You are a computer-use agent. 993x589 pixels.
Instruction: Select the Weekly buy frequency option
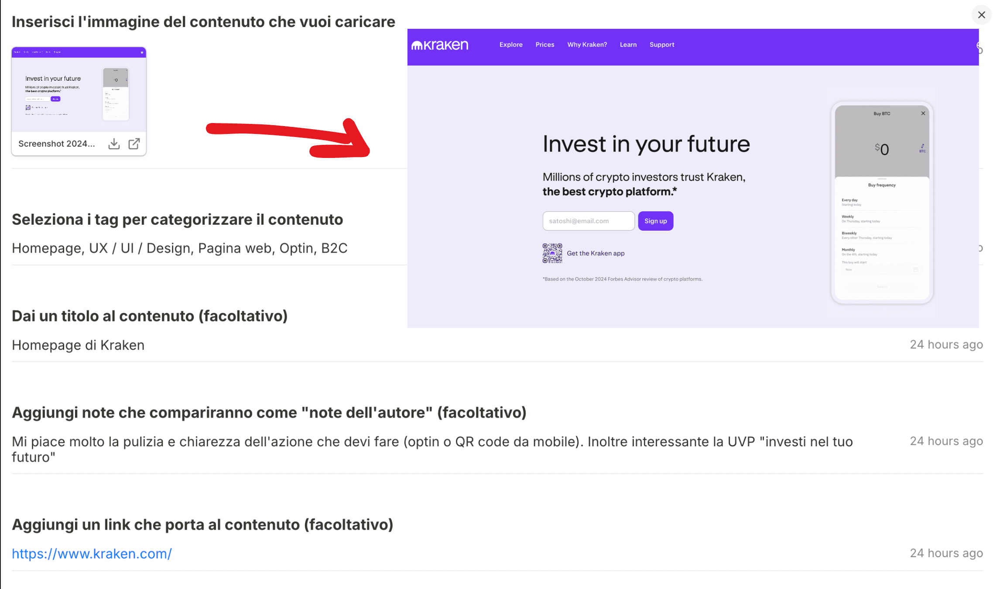[881, 219]
